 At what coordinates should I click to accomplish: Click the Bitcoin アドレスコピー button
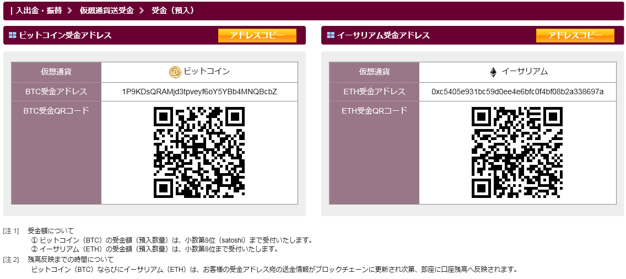[257, 35]
